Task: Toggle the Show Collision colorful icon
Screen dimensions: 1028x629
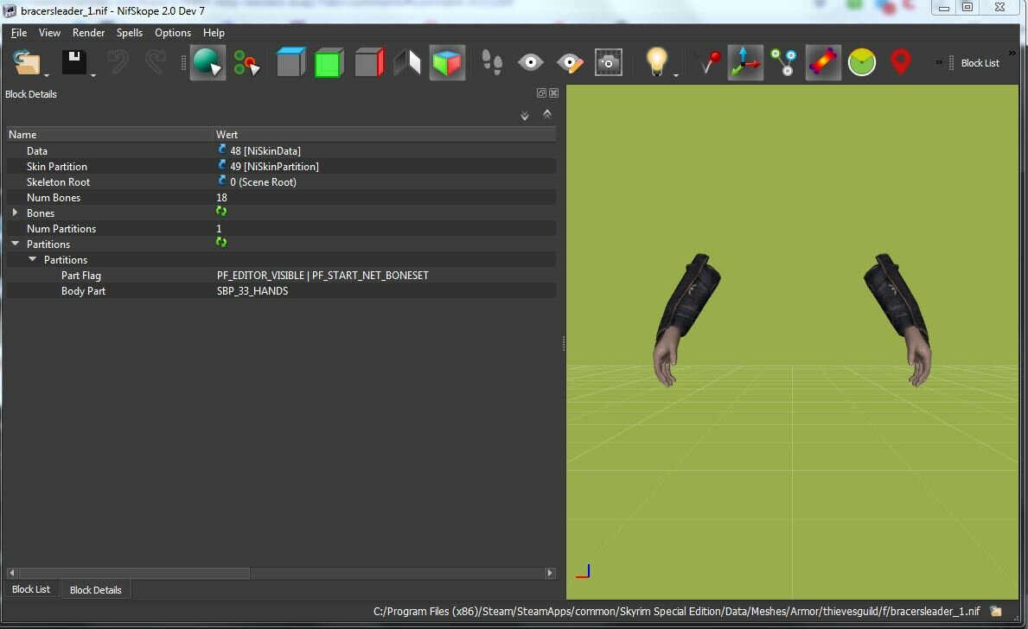Action: 823,63
